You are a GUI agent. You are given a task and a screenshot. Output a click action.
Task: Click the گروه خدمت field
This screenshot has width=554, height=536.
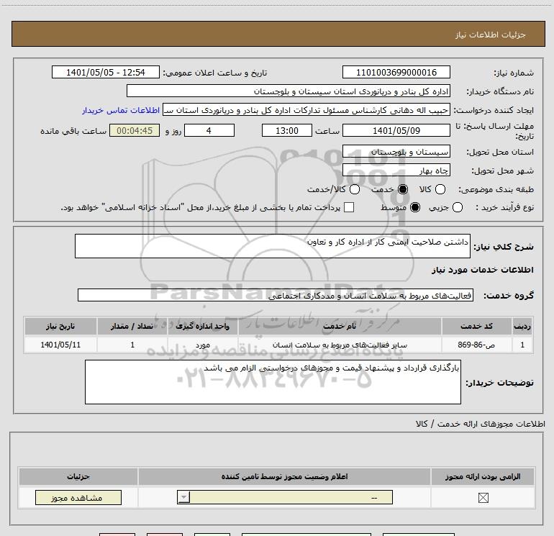(276, 295)
